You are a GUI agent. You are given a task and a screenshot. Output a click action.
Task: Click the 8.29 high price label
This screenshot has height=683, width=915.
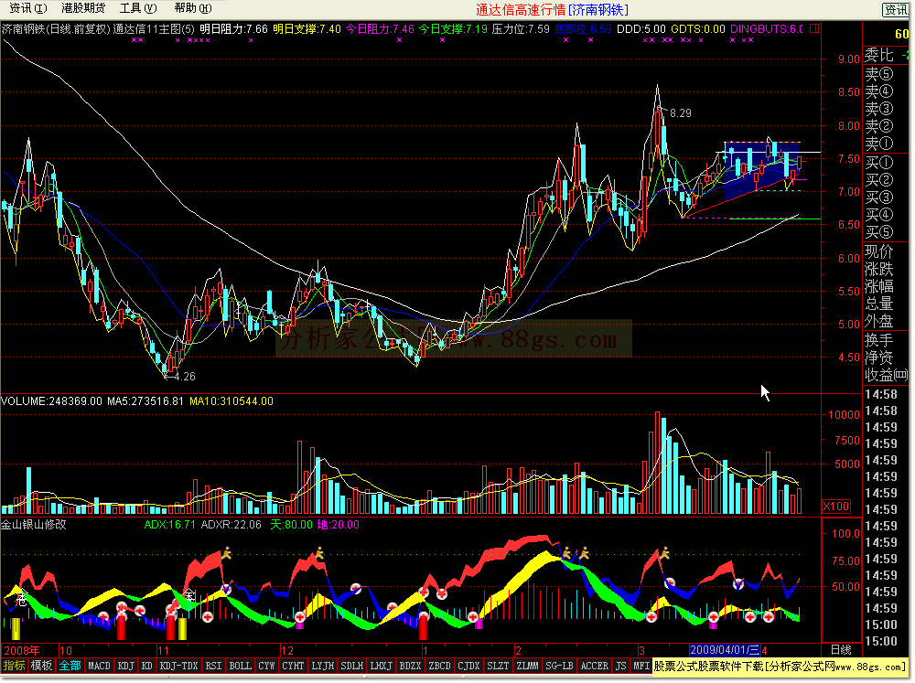(681, 113)
